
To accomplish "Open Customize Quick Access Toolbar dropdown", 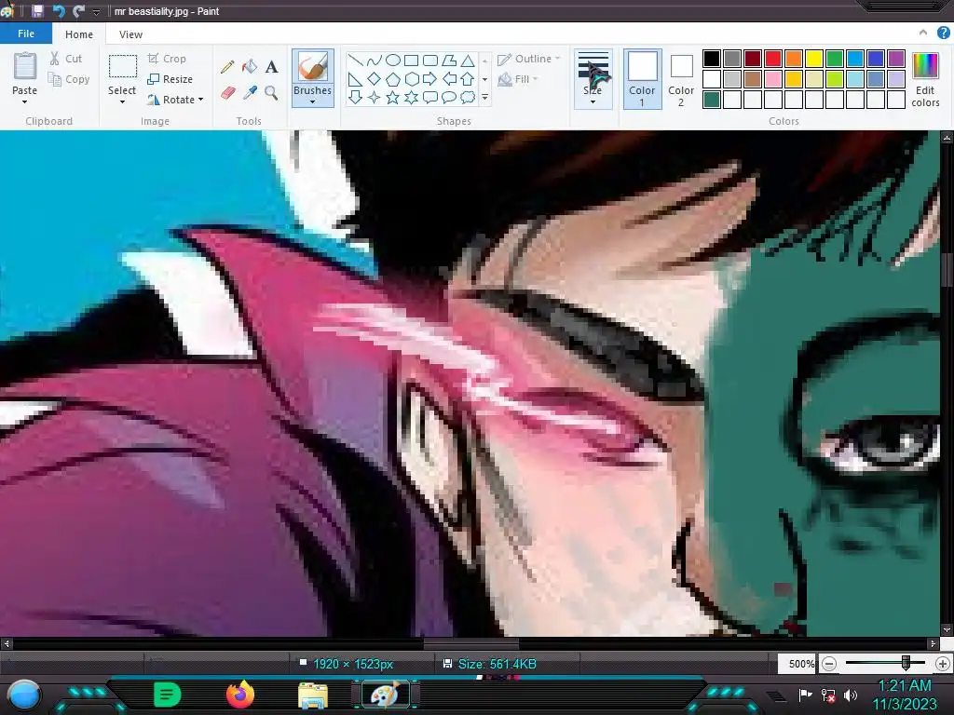I will click(97, 11).
